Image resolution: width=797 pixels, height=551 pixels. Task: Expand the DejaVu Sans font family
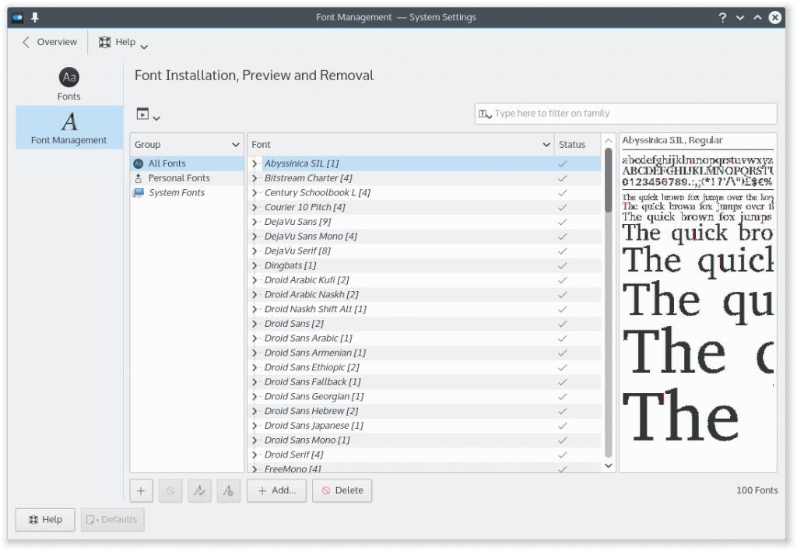click(255, 222)
